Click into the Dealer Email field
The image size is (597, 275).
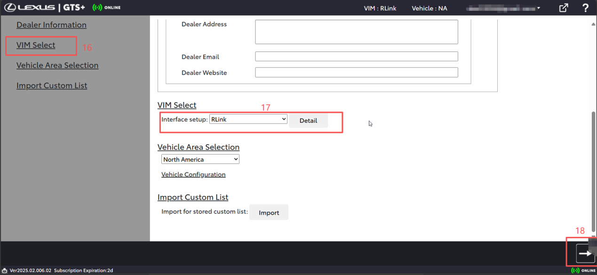pyautogui.click(x=356, y=56)
